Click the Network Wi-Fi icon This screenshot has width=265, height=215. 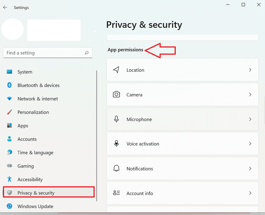(x=9, y=99)
